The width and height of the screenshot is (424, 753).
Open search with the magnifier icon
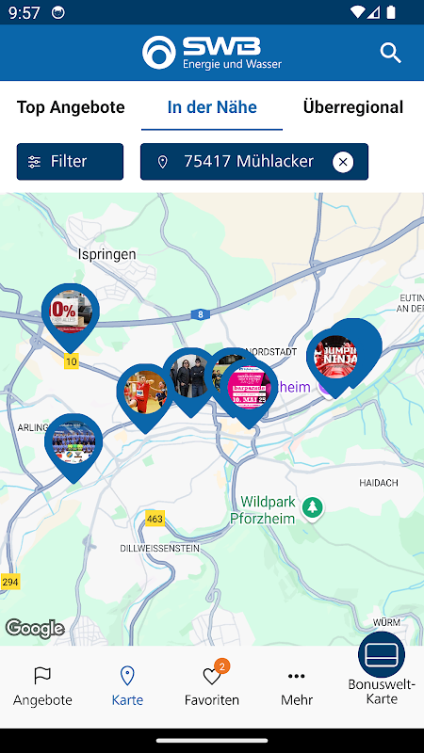390,53
